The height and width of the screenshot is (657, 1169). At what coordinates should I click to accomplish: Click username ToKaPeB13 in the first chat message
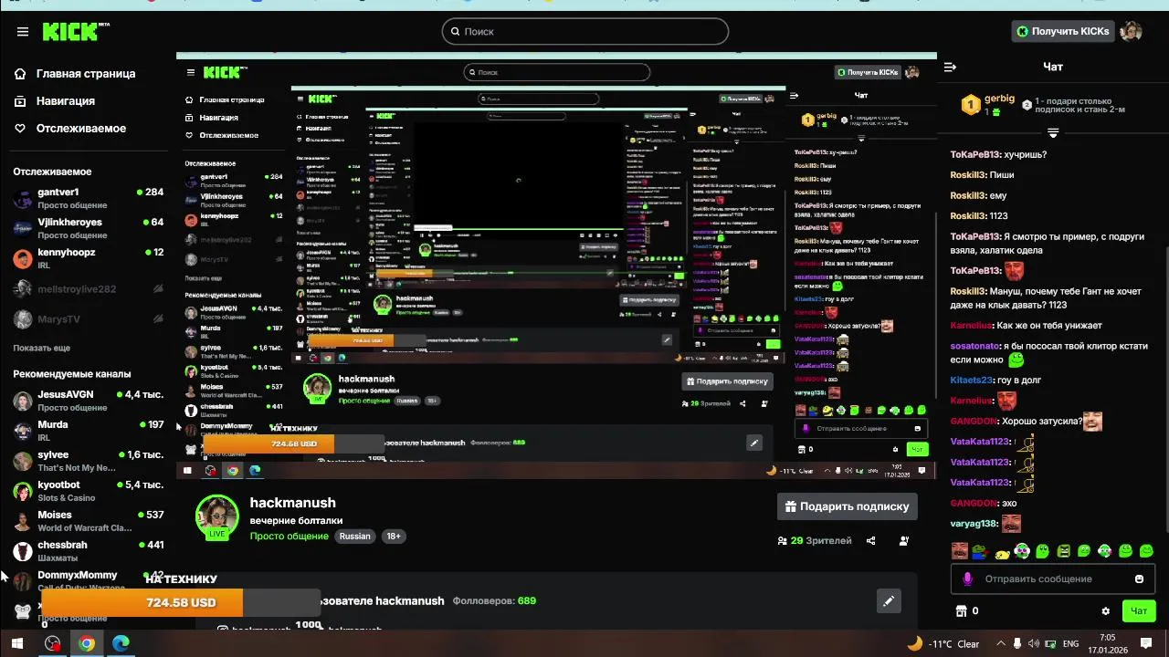pos(975,154)
